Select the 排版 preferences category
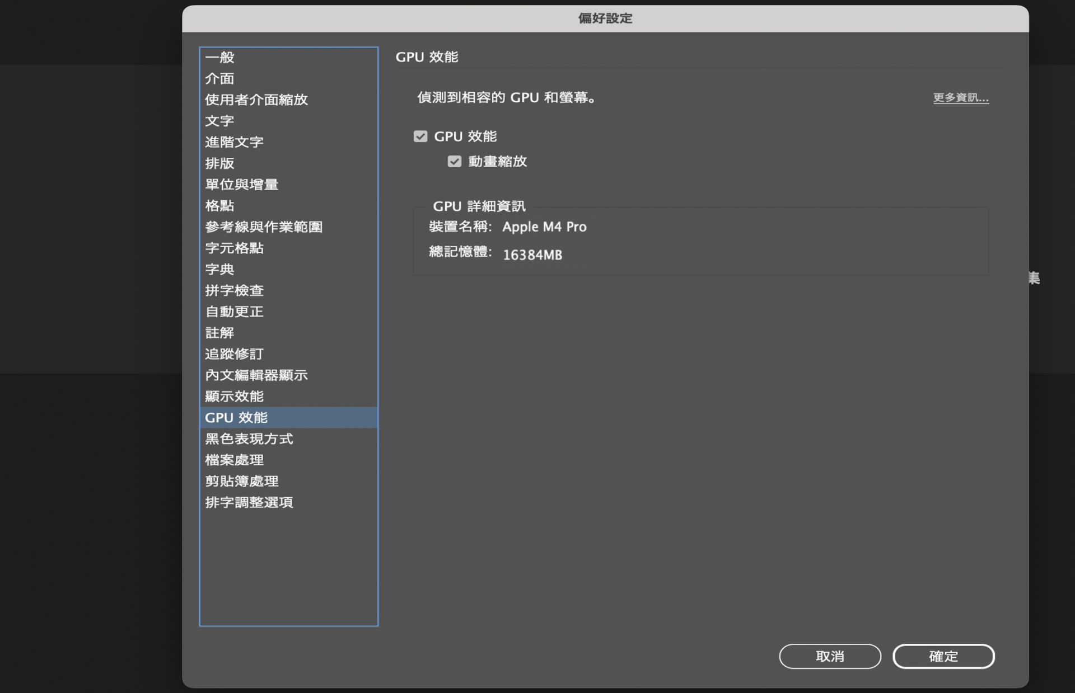This screenshot has width=1075, height=693. tap(219, 163)
